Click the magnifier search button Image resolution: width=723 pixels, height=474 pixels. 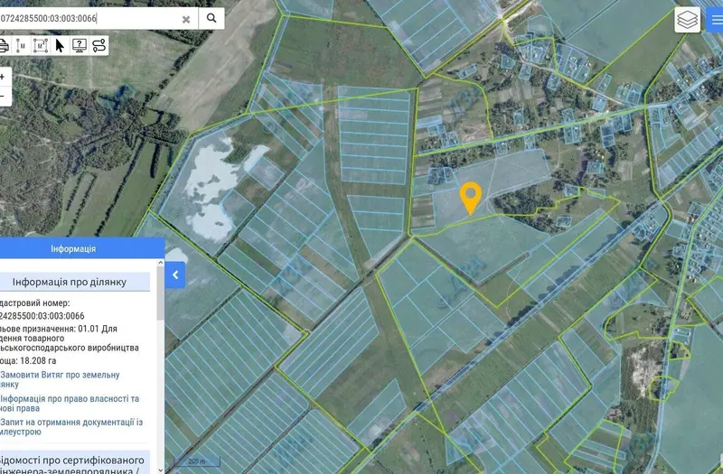(x=211, y=18)
